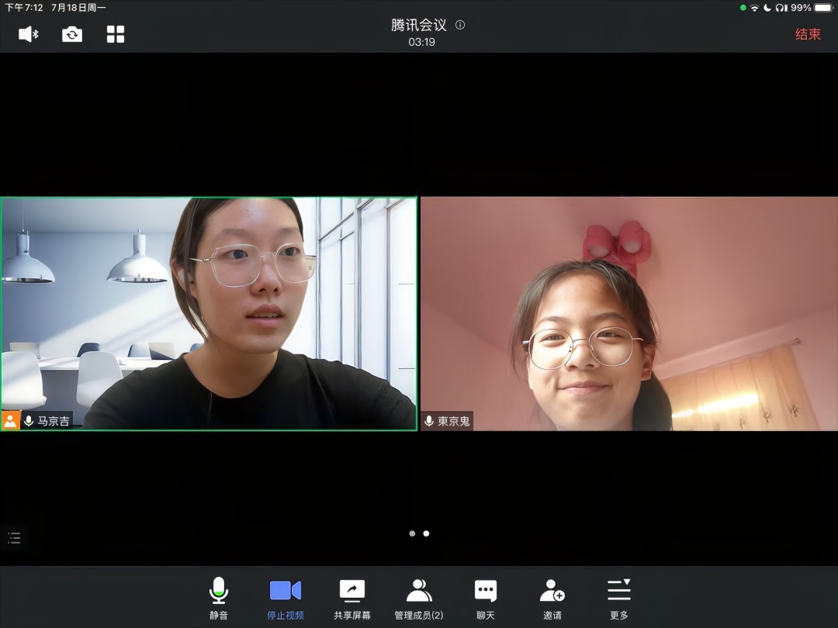Flip the camera using switch-camera icon

coord(72,34)
